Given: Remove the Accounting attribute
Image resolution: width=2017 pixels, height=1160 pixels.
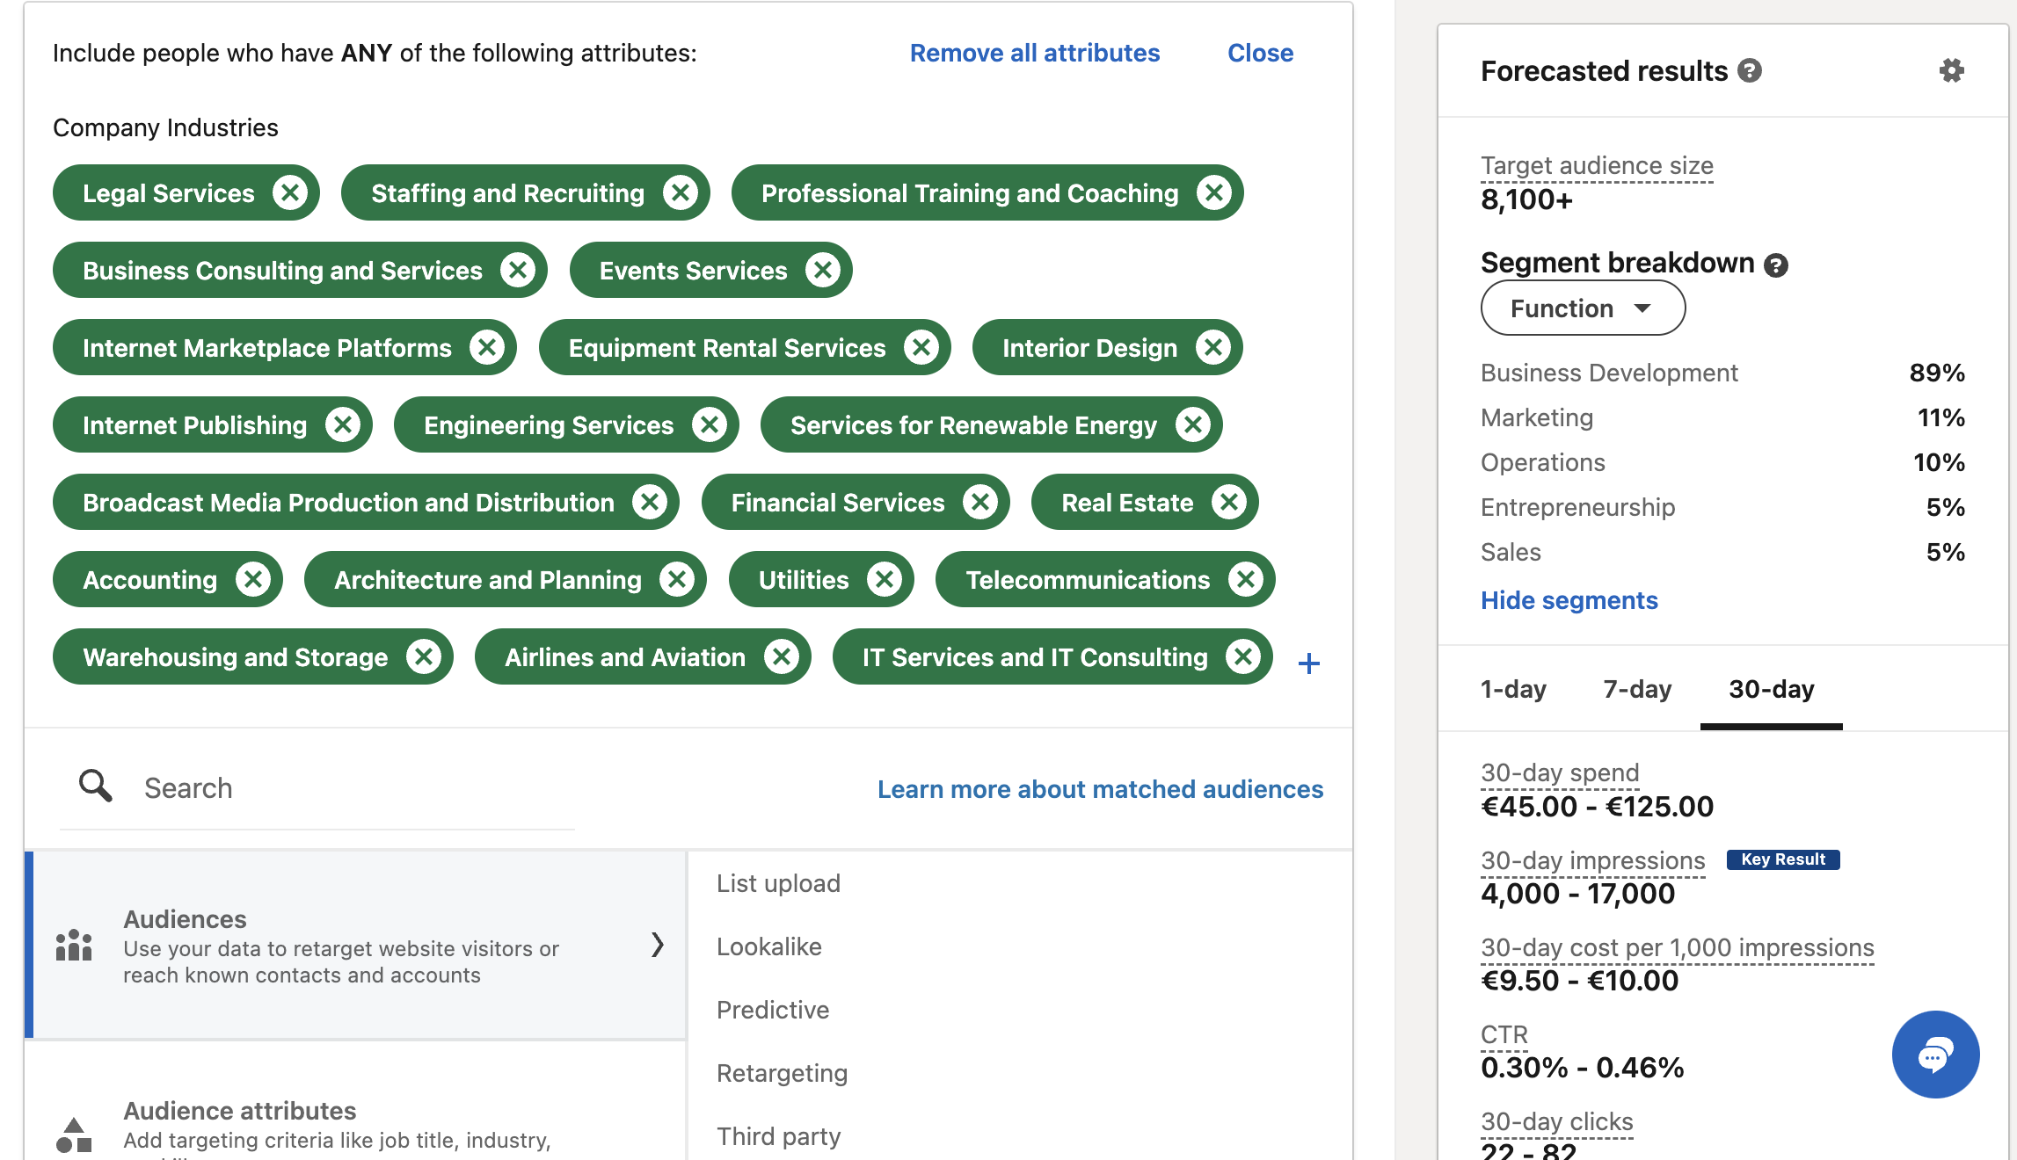Looking at the screenshot, I should coord(253,579).
